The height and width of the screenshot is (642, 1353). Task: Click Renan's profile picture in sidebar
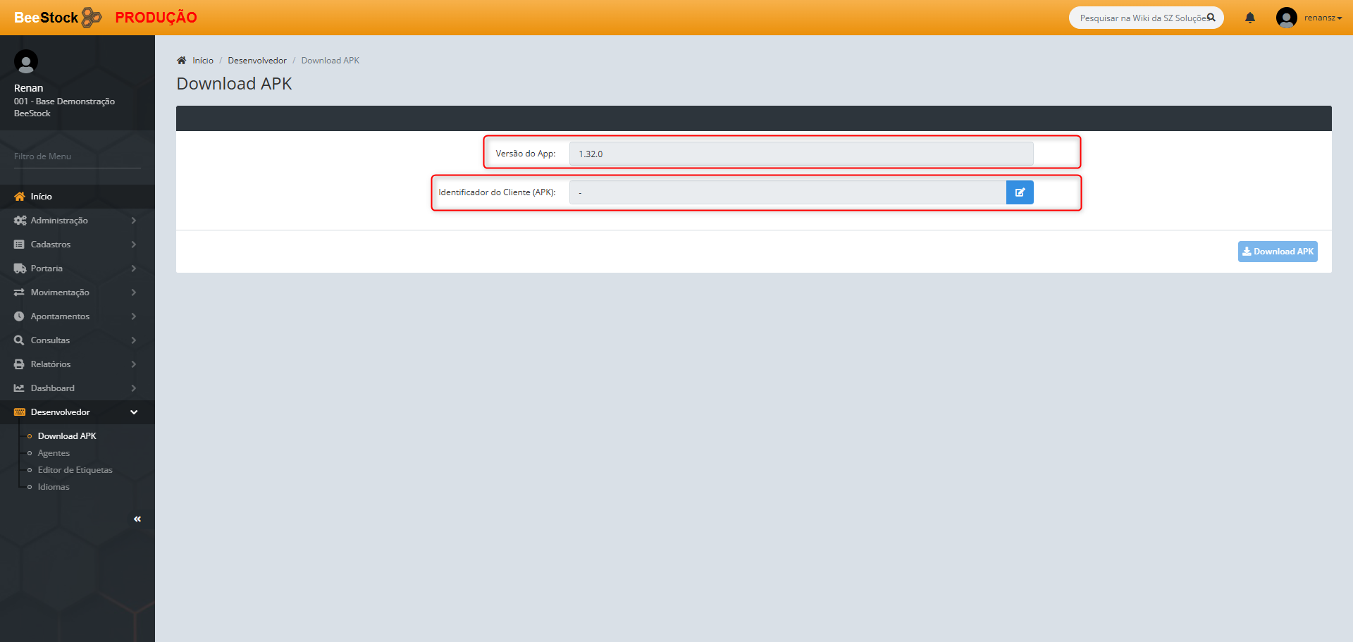tap(26, 62)
